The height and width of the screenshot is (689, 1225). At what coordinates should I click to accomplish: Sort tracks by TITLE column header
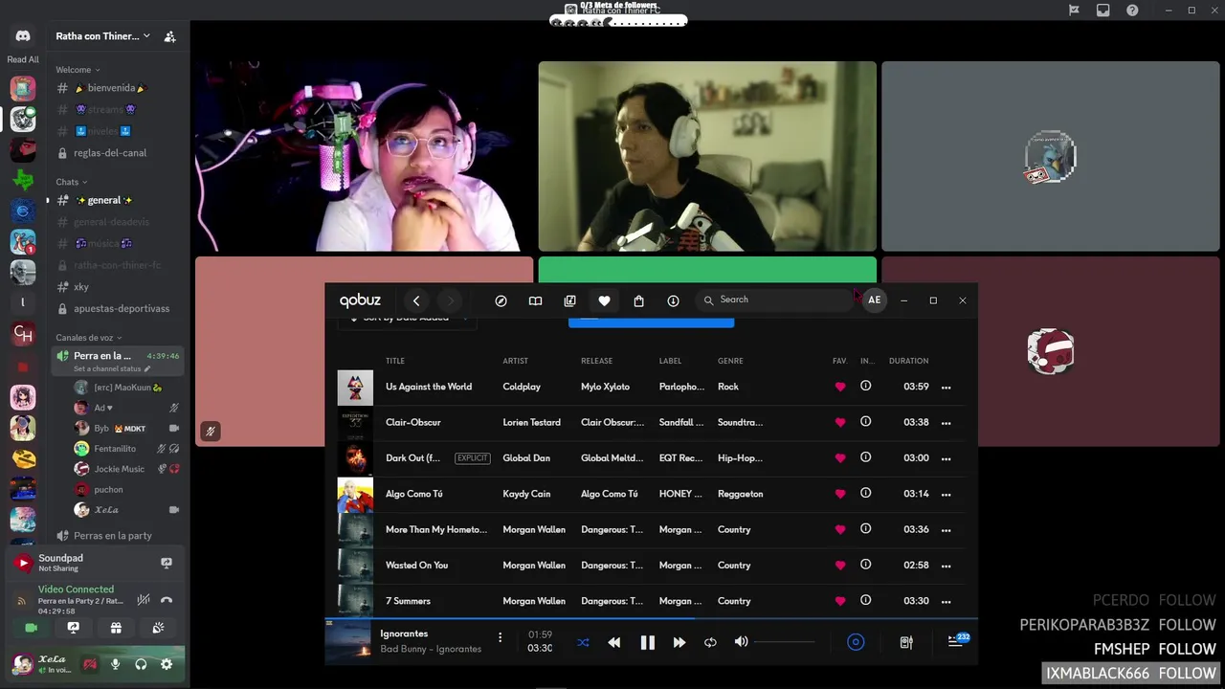click(x=395, y=361)
